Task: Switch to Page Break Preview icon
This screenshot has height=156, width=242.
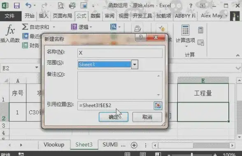Action: click(158, 154)
